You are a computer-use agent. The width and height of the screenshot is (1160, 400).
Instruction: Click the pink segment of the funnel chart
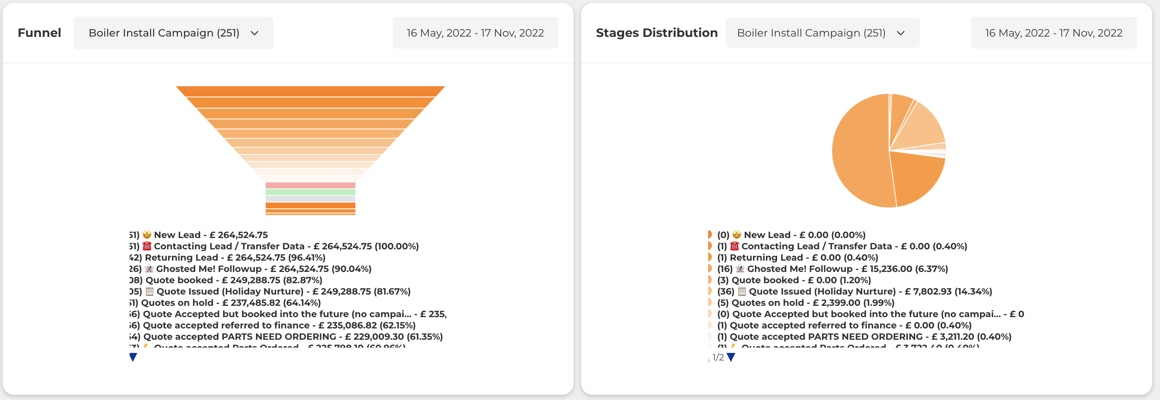[x=310, y=185]
